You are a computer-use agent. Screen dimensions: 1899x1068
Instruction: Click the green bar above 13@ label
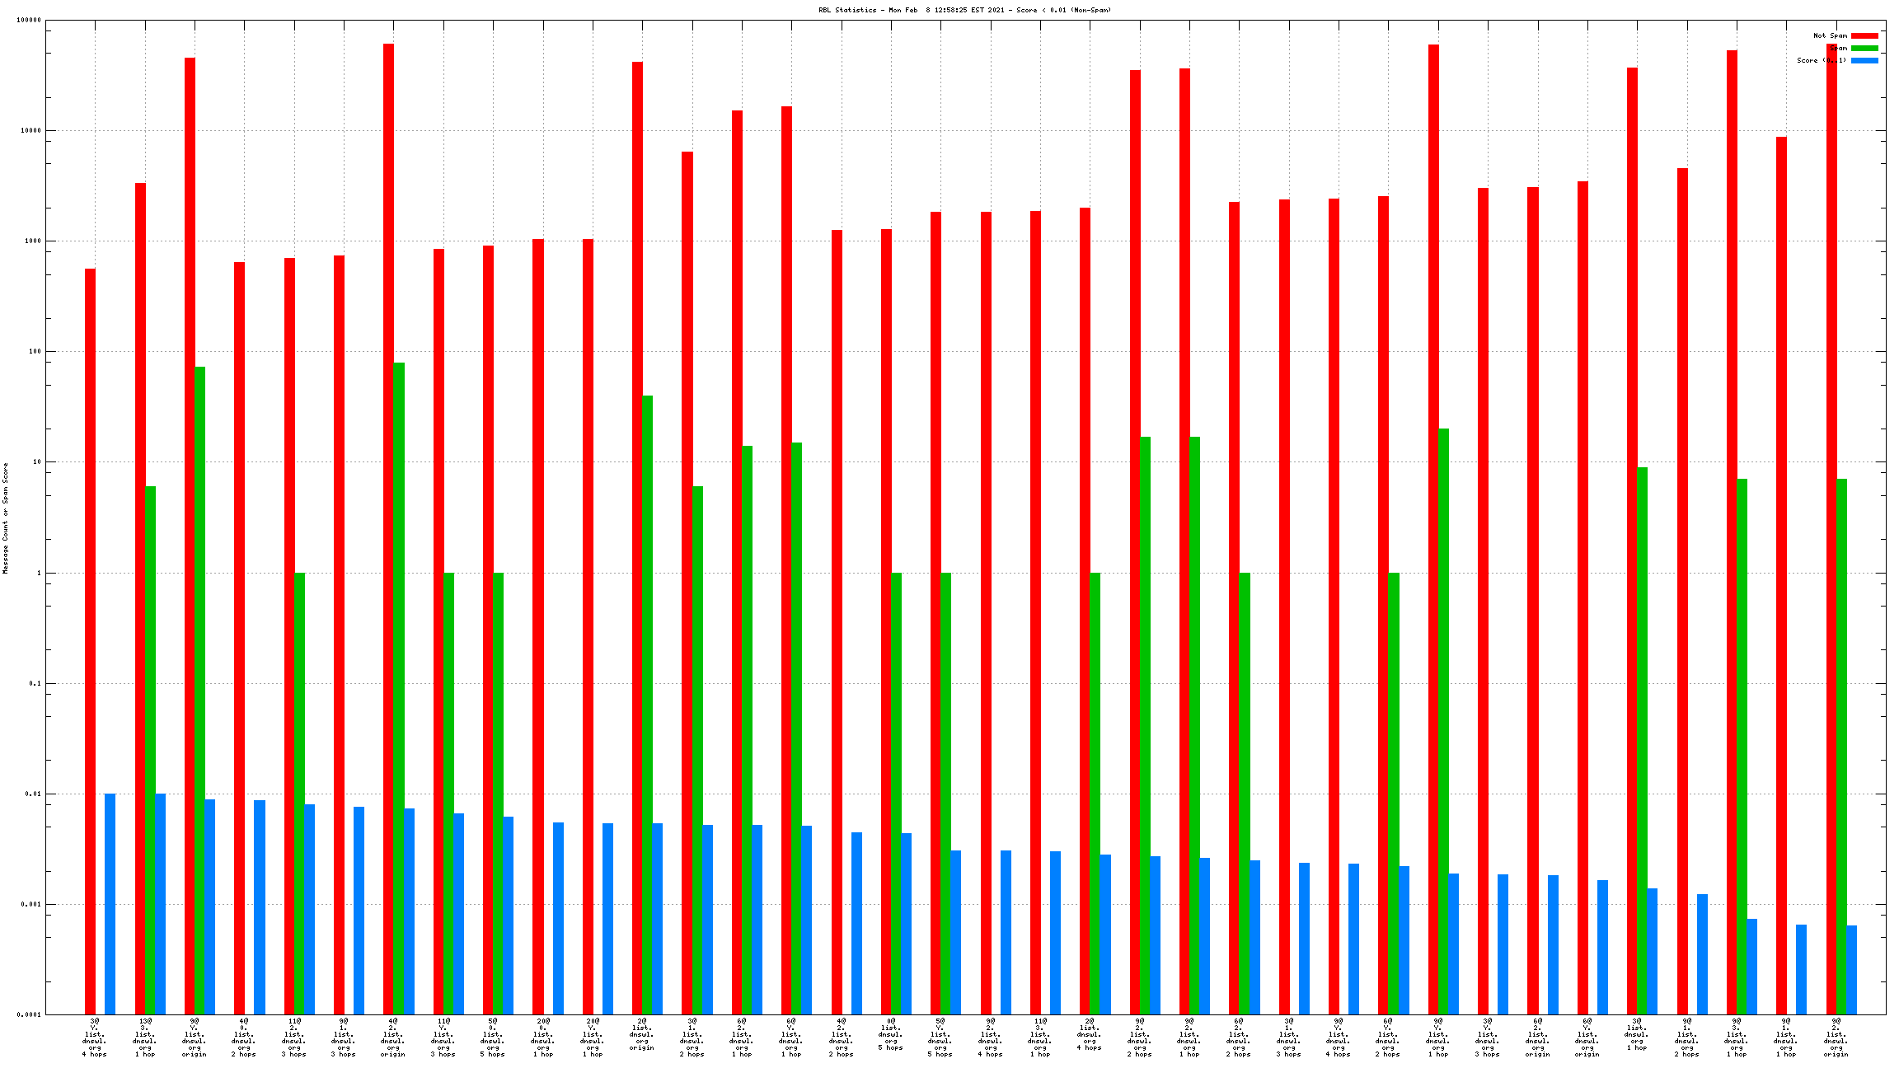[150, 750]
